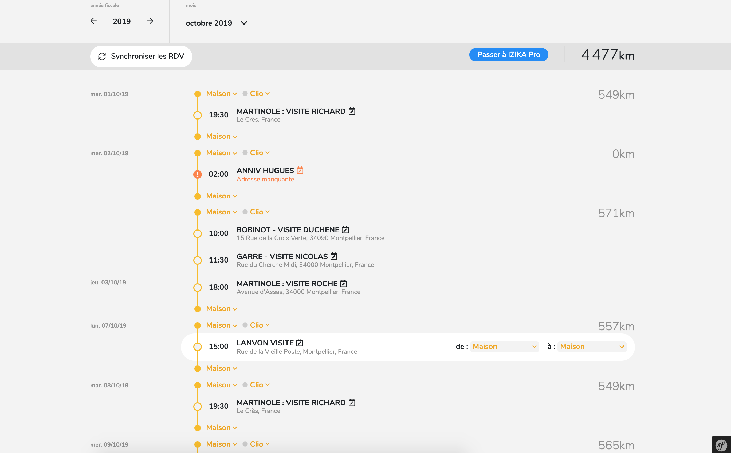The image size is (731, 453).
Task: Open the Clio vehicle dropdown for 08/10/19
Action: 260,385
